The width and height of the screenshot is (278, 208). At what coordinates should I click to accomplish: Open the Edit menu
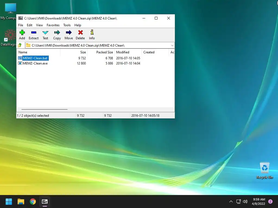tap(29, 25)
